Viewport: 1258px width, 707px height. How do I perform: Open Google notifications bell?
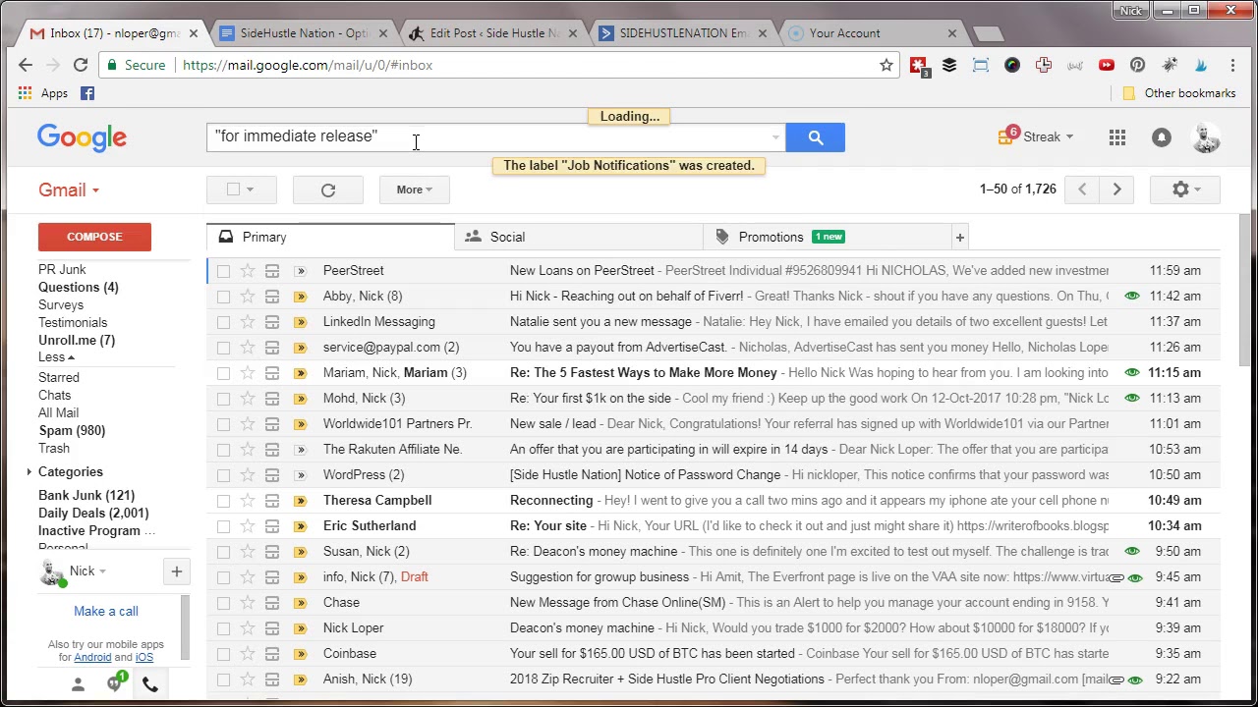(1162, 138)
